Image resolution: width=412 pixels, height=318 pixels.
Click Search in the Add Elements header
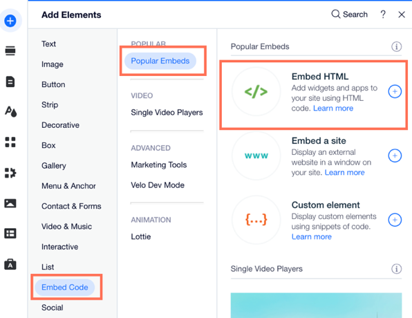click(x=349, y=15)
